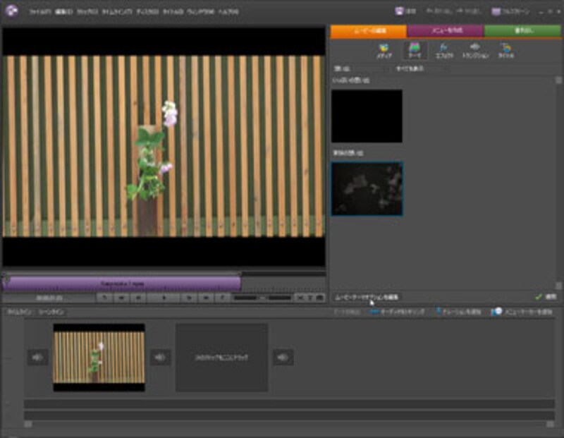
Task: Select the Themes icon in the panel
Action: 415,50
